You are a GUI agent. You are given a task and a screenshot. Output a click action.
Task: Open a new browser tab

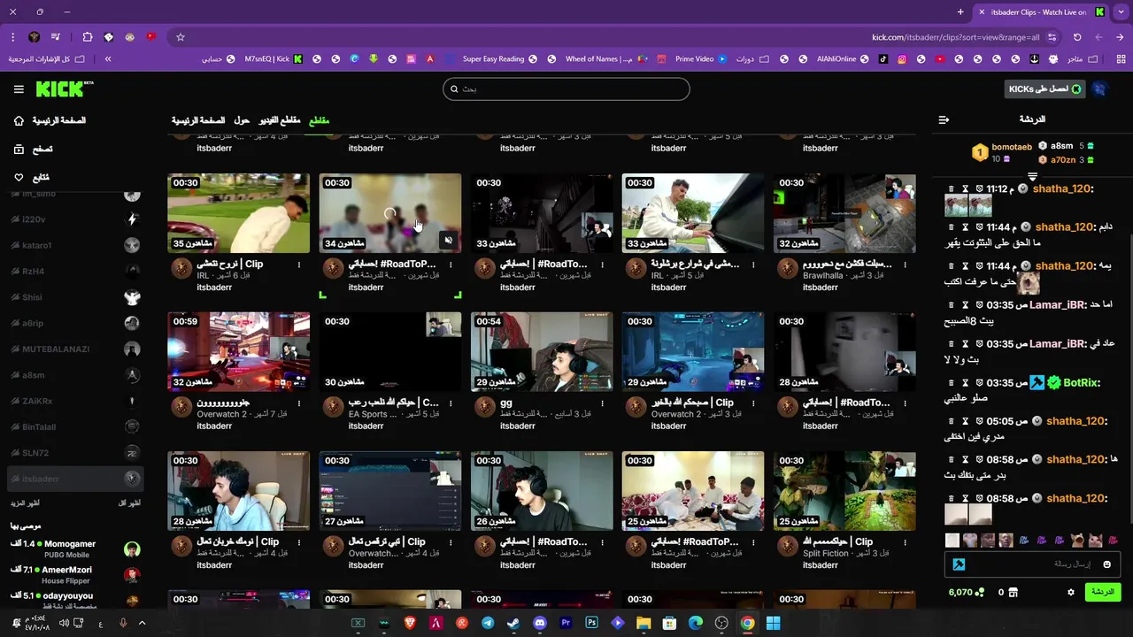coord(960,12)
